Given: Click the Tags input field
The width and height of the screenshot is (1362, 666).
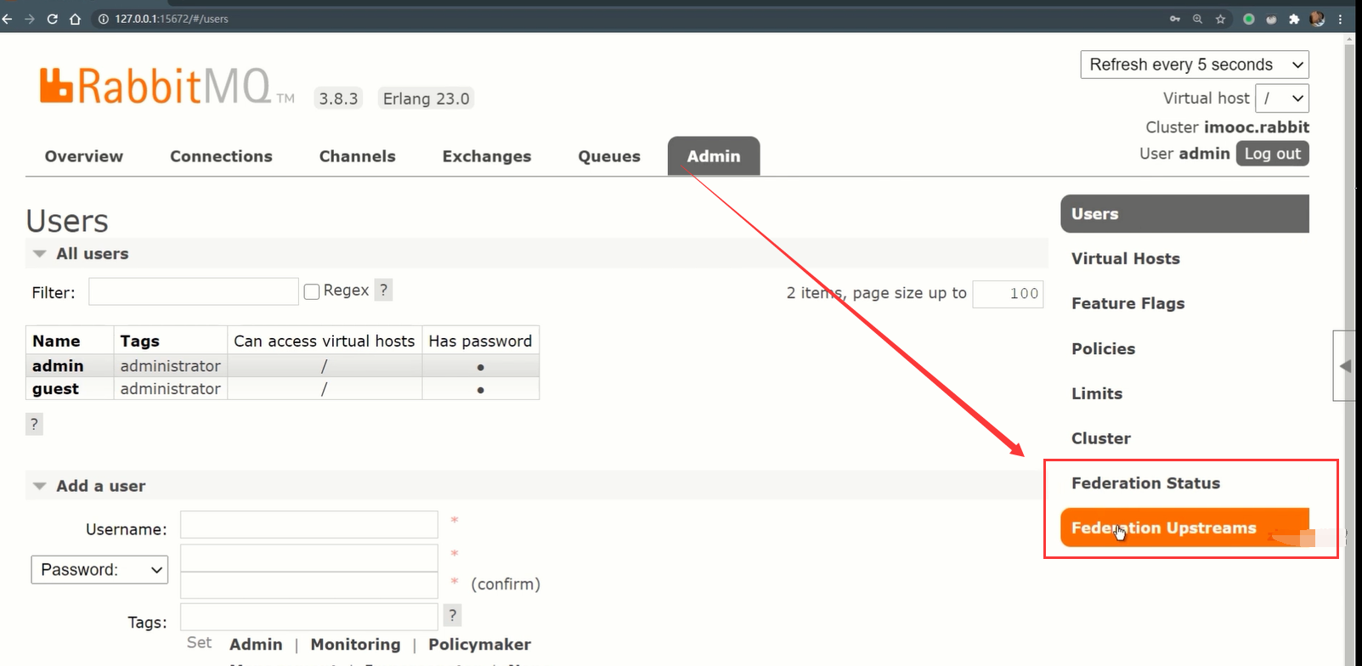Looking at the screenshot, I should coord(309,617).
